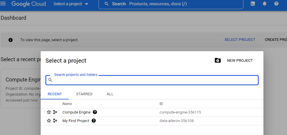The image size is (287, 135).
Task: Click the project-type icon next to Compute Engine
Action: (55, 112)
